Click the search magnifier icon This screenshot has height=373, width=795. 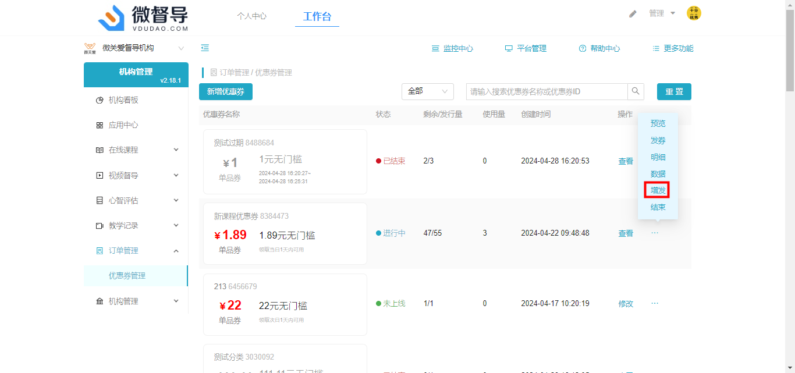pyautogui.click(x=636, y=91)
